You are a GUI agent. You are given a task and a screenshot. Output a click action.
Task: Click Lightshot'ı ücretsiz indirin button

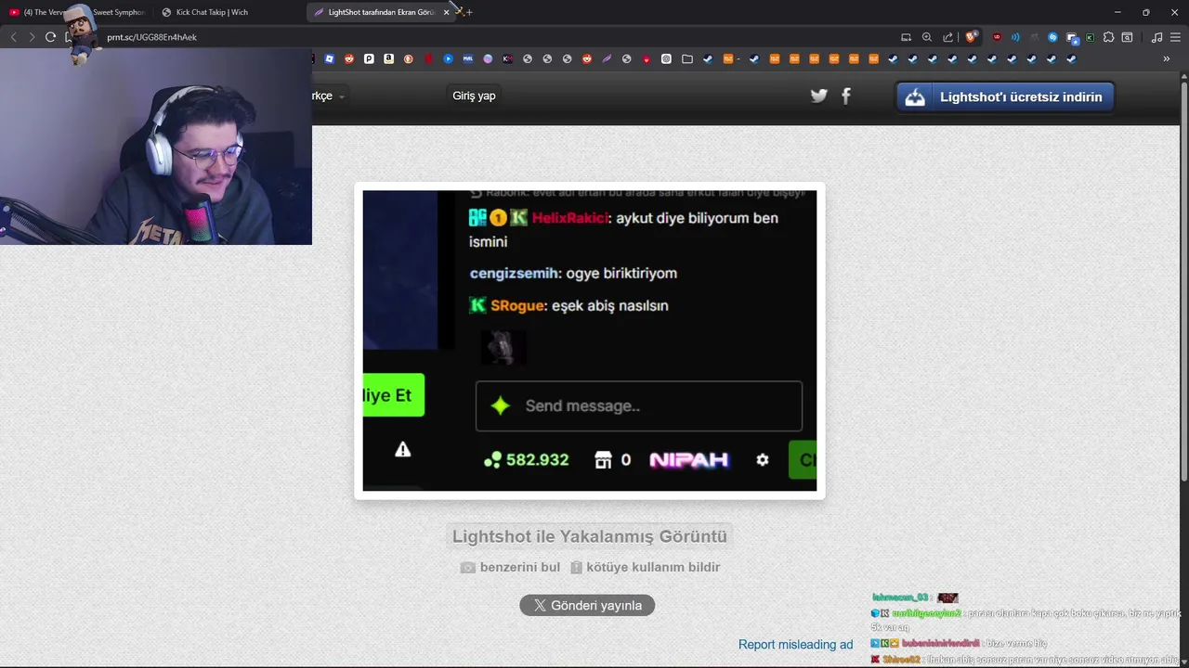pos(1004,96)
